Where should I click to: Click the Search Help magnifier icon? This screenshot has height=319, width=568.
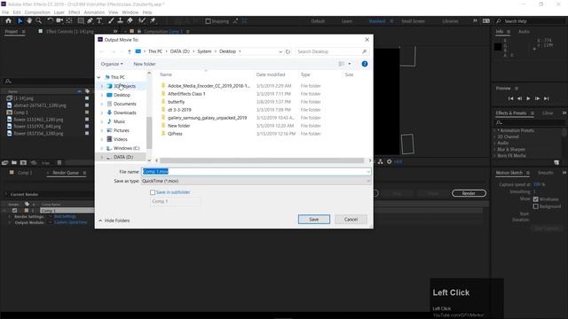499,21
